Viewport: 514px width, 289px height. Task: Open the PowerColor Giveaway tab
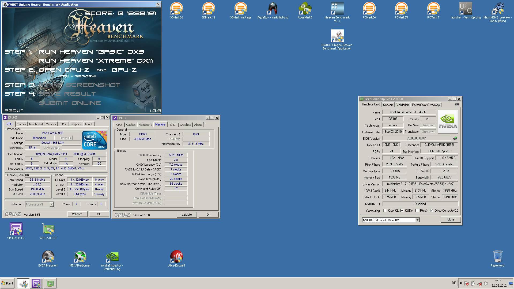click(426, 105)
